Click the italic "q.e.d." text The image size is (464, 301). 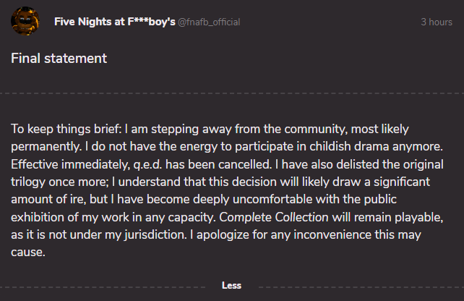(147, 165)
